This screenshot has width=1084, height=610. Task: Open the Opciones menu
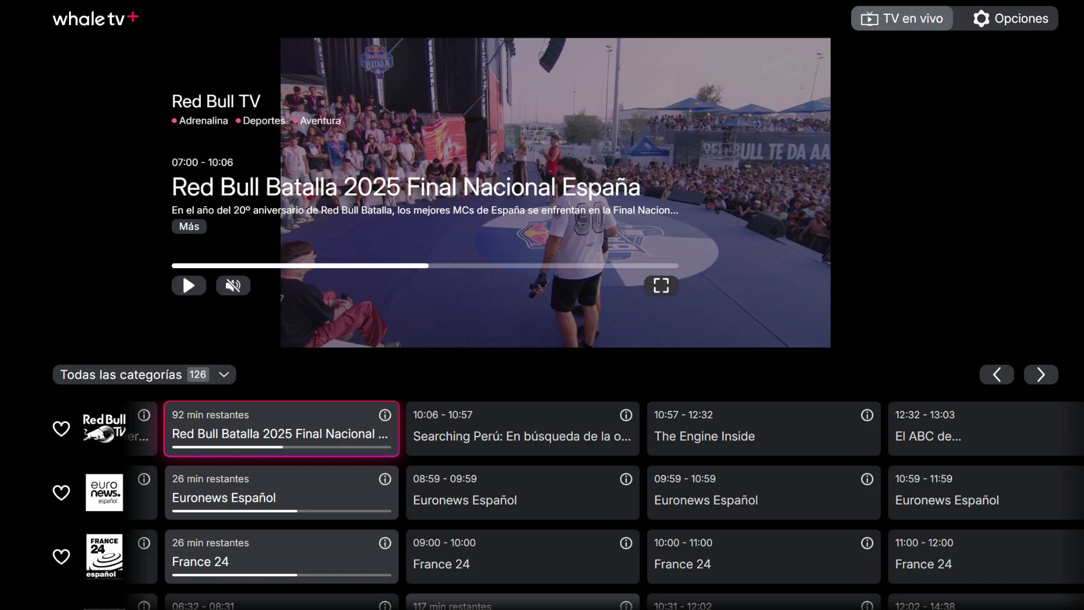(1010, 19)
